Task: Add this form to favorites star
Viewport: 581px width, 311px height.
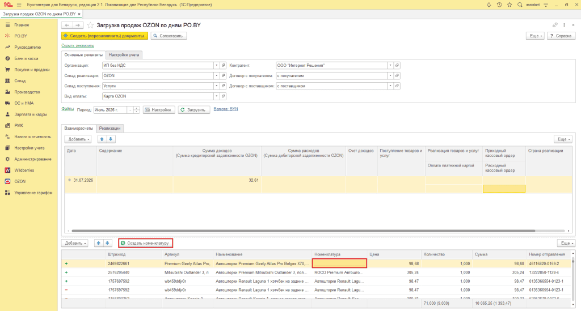Action: click(x=90, y=25)
